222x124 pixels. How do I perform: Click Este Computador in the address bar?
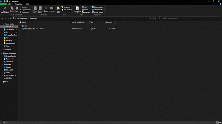(22, 18)
